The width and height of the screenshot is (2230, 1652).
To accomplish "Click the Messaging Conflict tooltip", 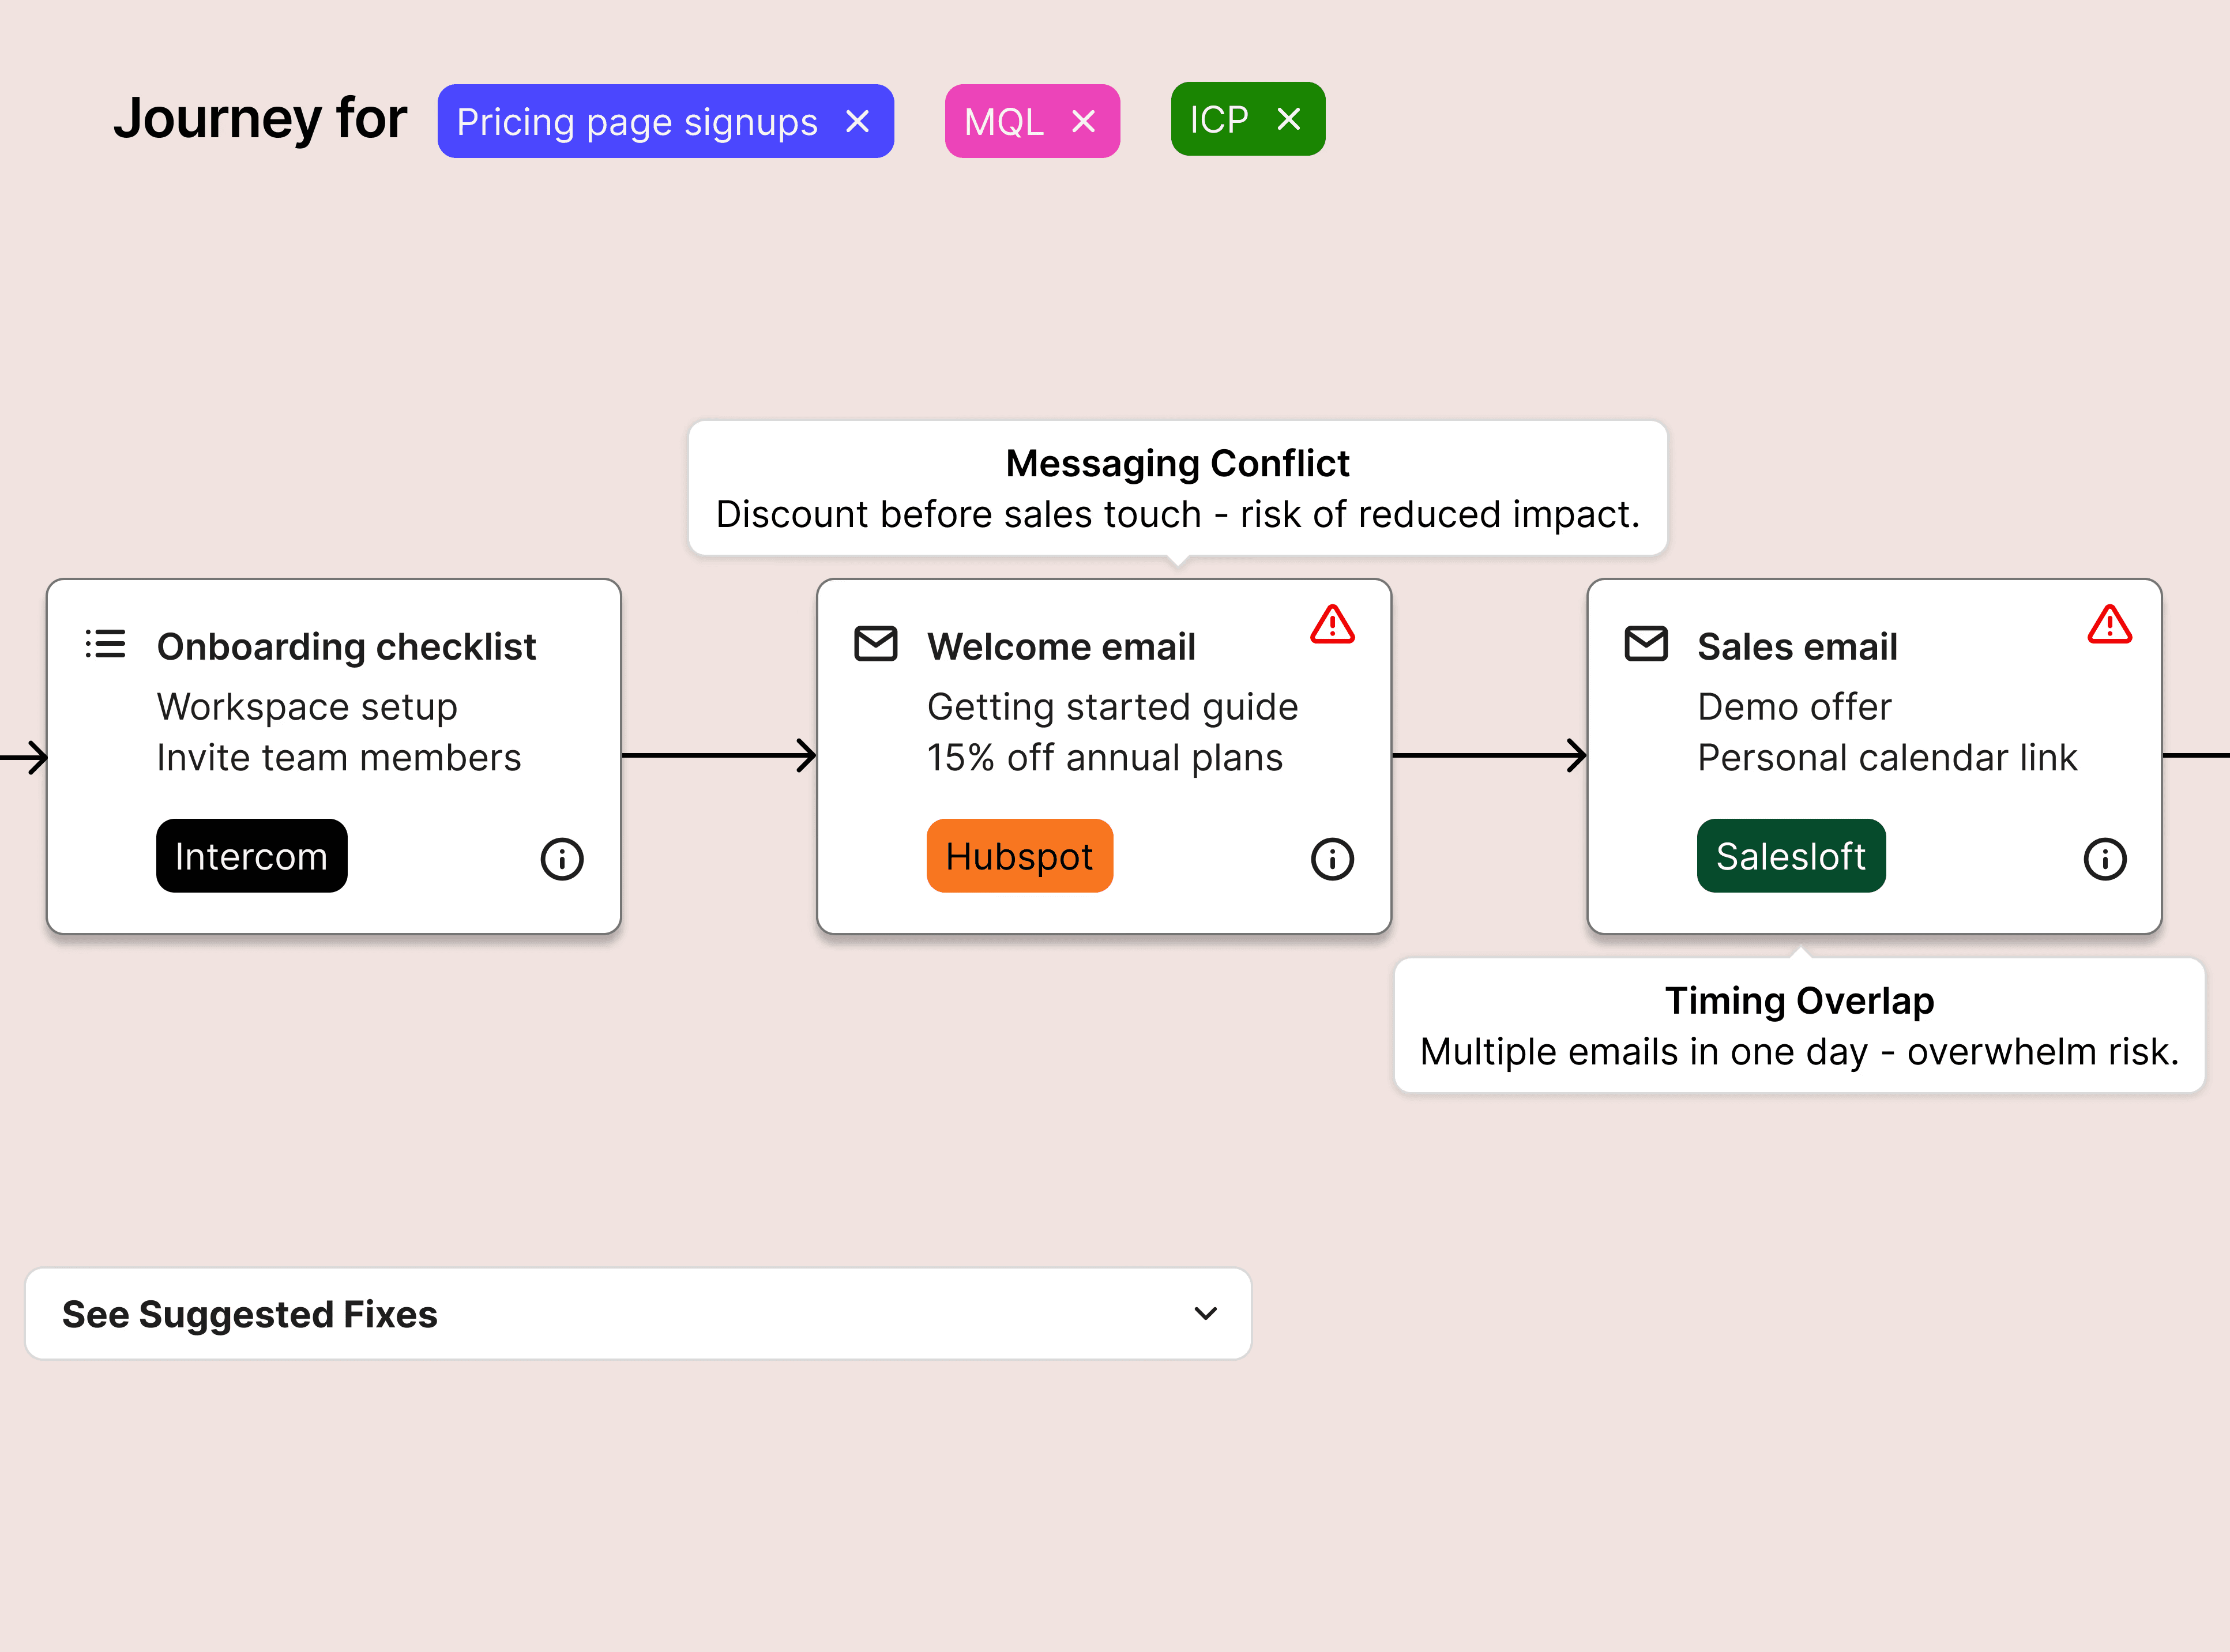I will tap(1177, 488).
